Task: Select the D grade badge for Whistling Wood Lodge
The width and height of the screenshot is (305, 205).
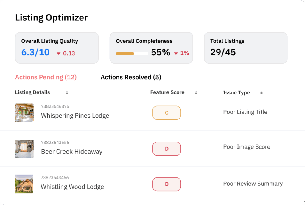Action: (x=166, y=184)
